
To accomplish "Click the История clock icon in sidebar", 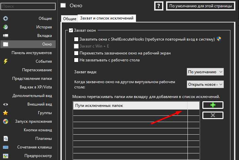I will 6,27.
